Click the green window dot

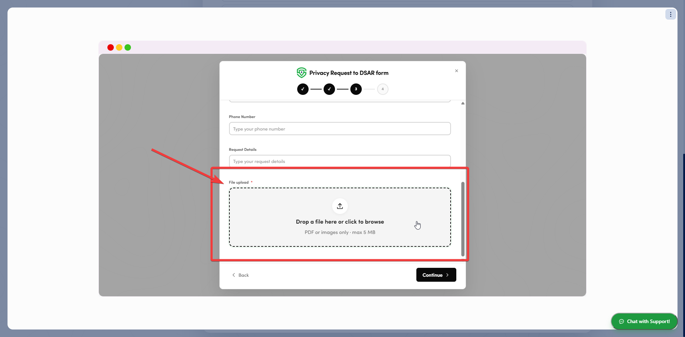[128, 47]
